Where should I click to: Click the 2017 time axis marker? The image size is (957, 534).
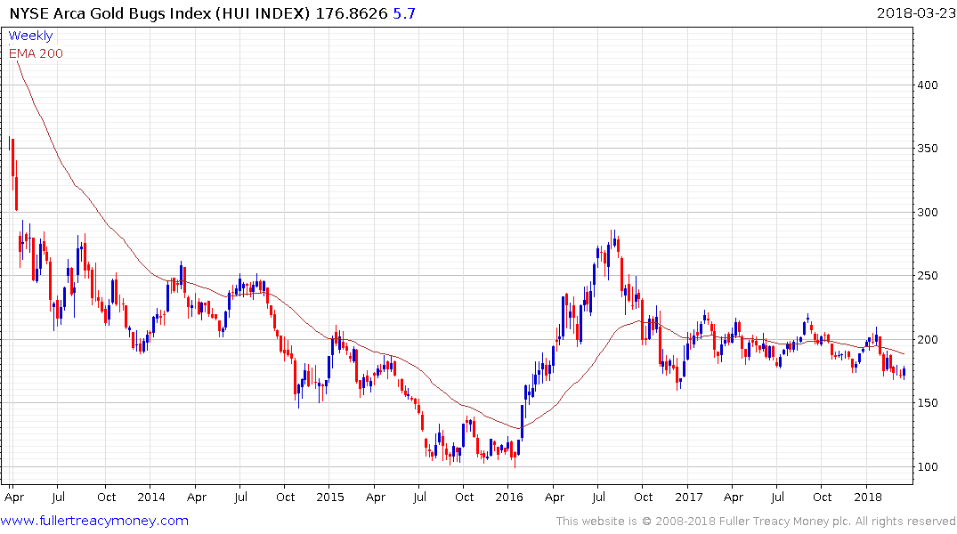688,497
